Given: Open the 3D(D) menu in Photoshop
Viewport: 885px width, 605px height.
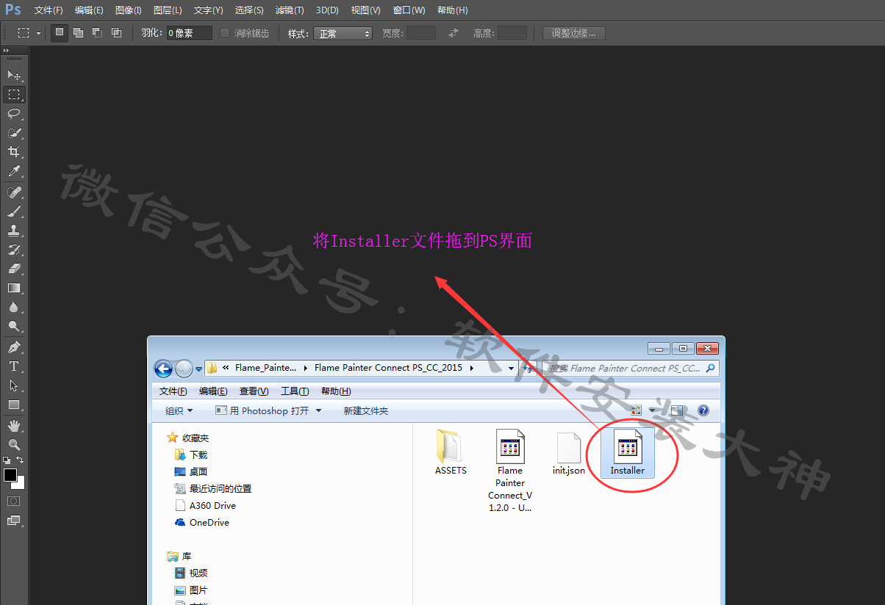Looking at the screenshot, I should pos(327,10).
